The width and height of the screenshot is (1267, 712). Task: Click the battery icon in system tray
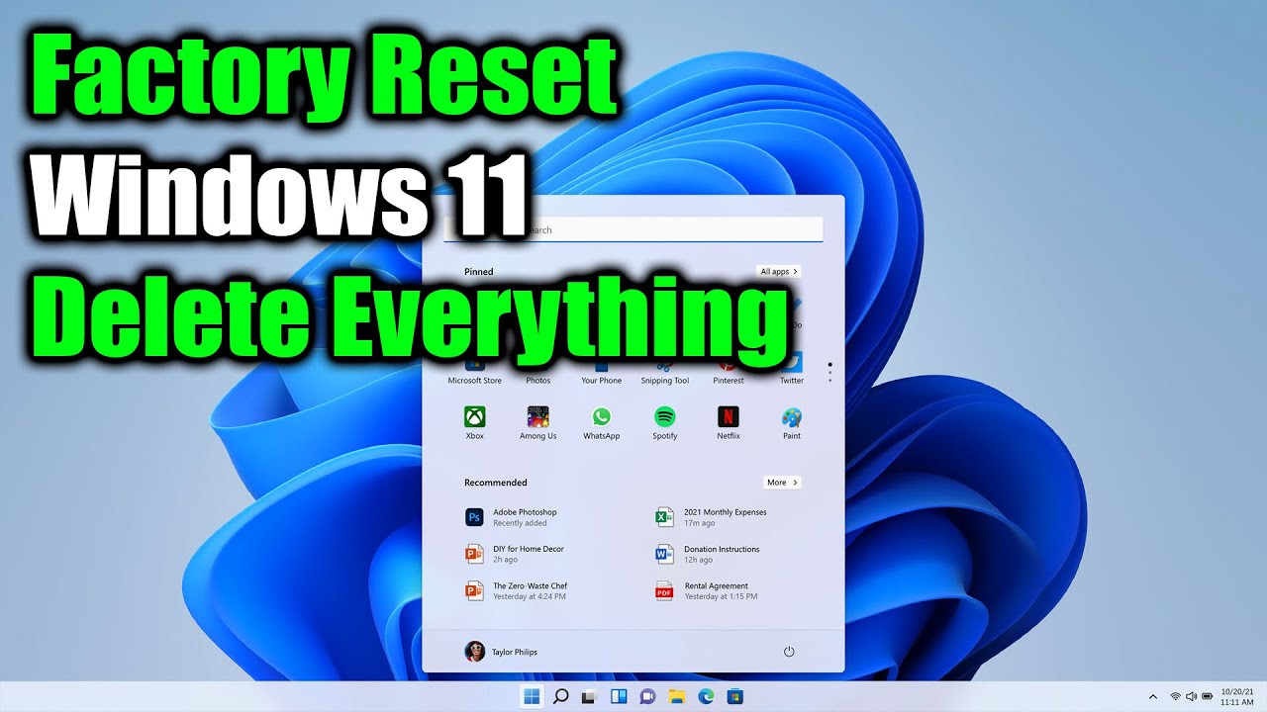click(x=1208, y=697)
